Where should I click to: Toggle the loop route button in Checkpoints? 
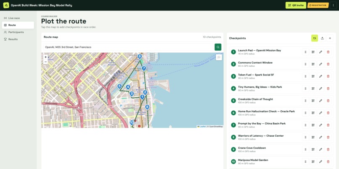coord(315,38)
